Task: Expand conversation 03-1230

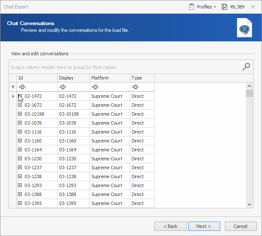Action: [x=20, y=158]
